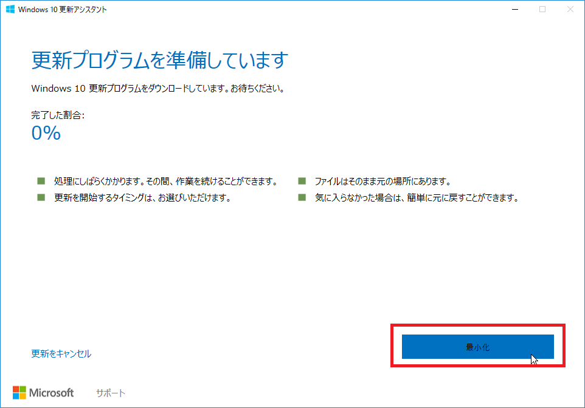Click the 0% progress value

[x=46, y=133]
